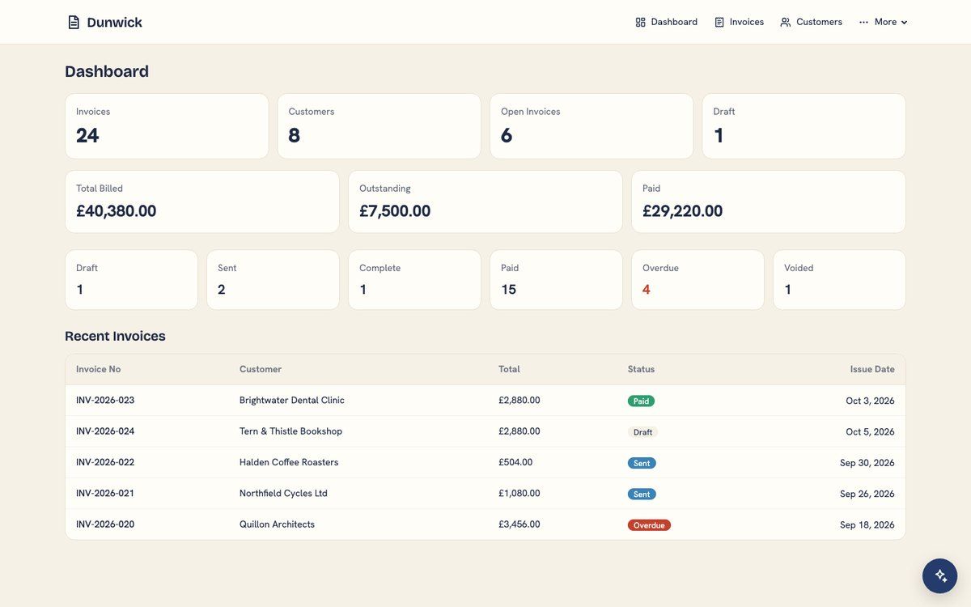Select customer Quillon Architects
The image size is (971, 607).
click(277, 524)
